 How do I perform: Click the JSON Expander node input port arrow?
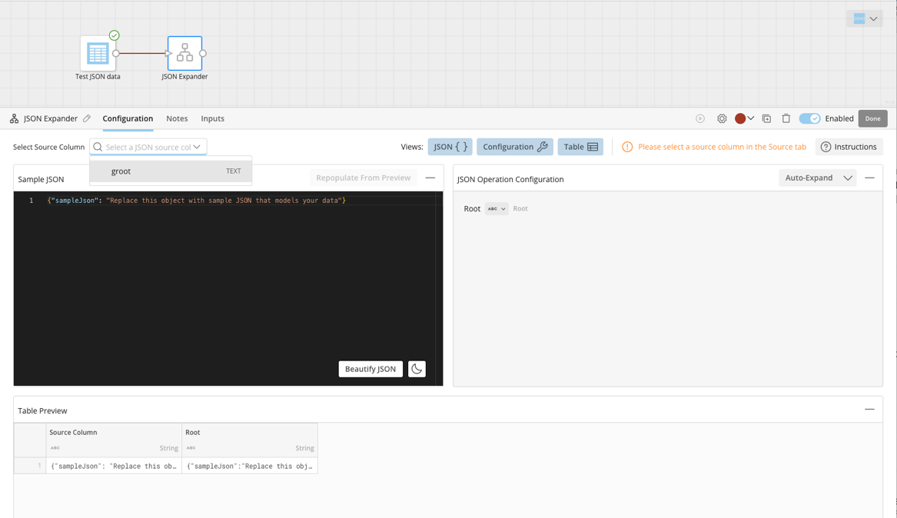pos(168,53)
